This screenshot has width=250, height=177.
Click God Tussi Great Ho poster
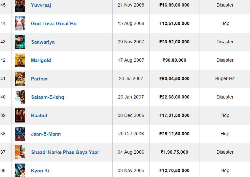click(20, 24)
